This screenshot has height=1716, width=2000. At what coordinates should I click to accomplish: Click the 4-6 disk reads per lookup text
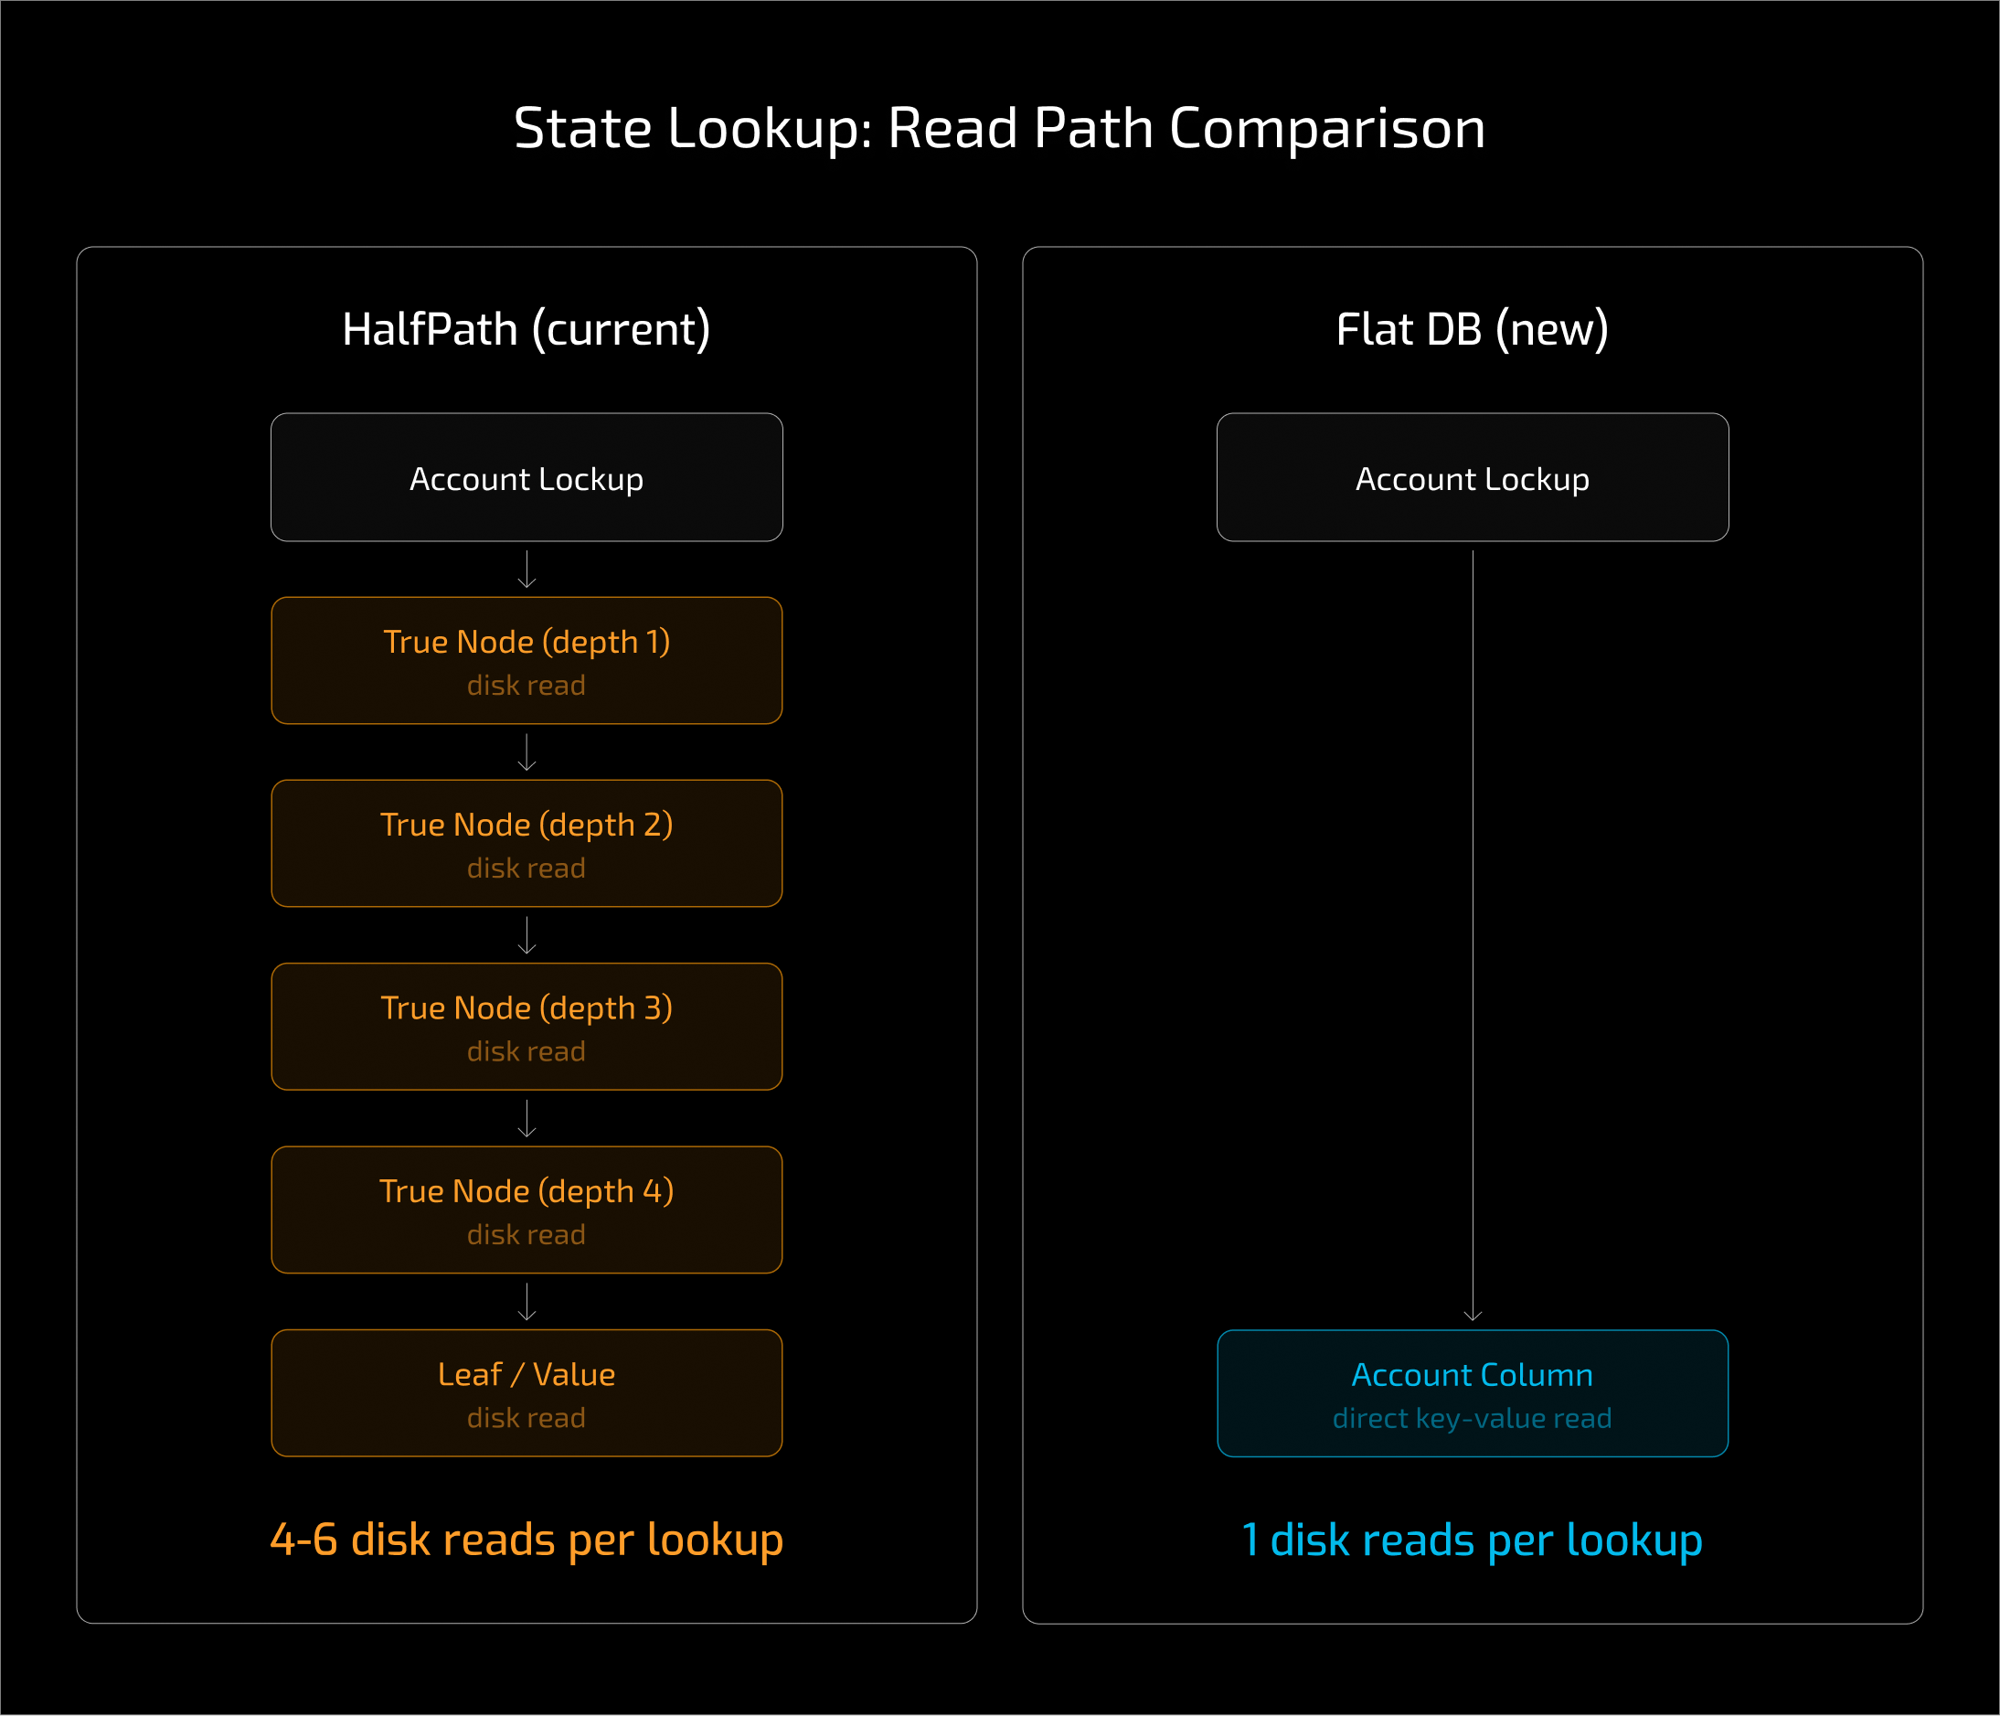527,1540
